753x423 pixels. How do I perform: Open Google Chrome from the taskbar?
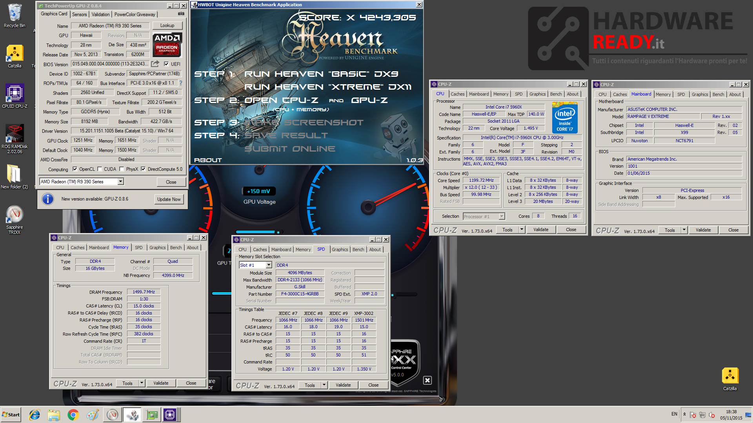[x=73, y=414]
